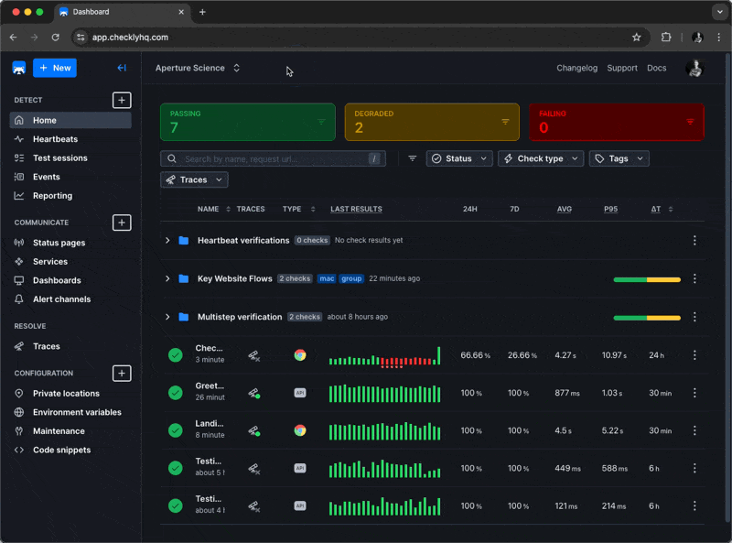Filter by the DEGRADED status card
The width and height of the screenshot is (732, 543).
click(432, 122)
